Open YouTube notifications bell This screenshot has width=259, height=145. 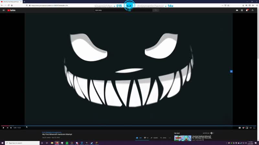[247, 10]
